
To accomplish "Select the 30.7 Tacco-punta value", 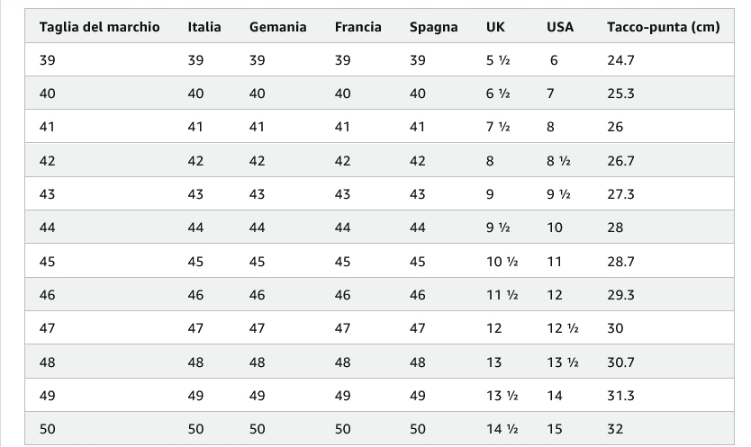I will pos(621,362).
